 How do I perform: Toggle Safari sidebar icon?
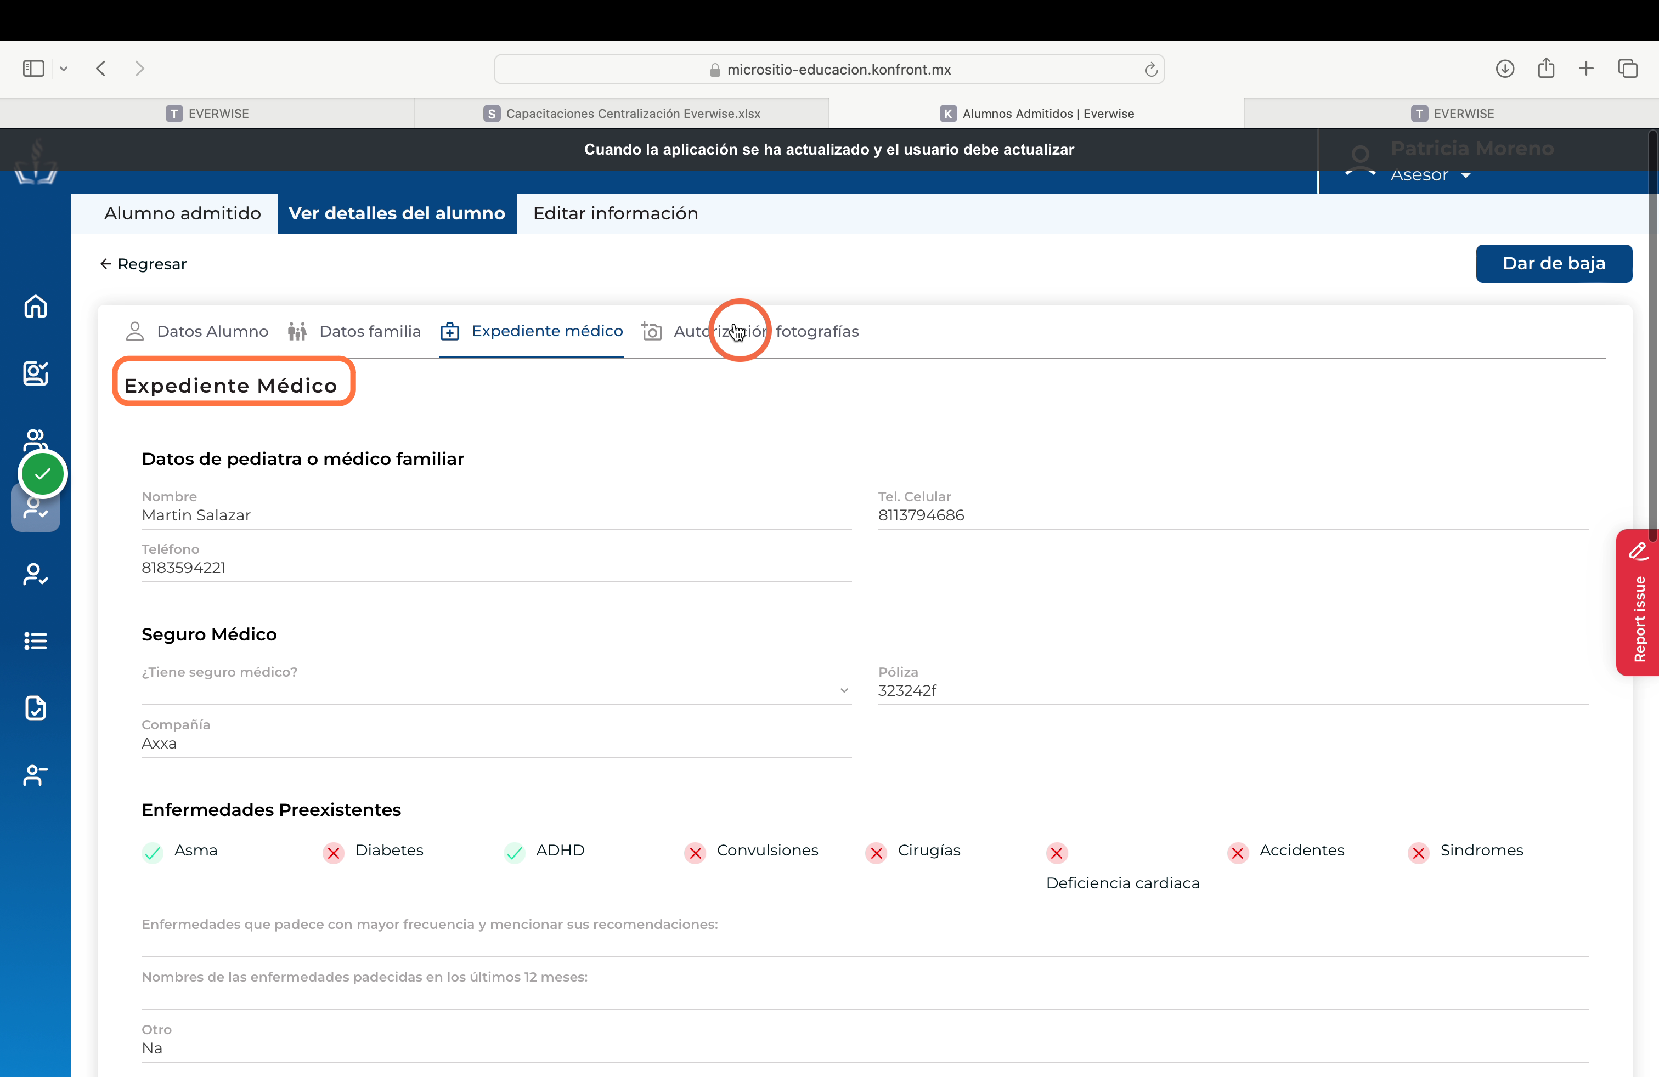click(x=33, y=68)
